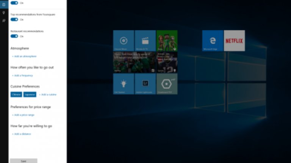Open the Groove Music tile
291x163 pixels.
(x=123, y=40)
